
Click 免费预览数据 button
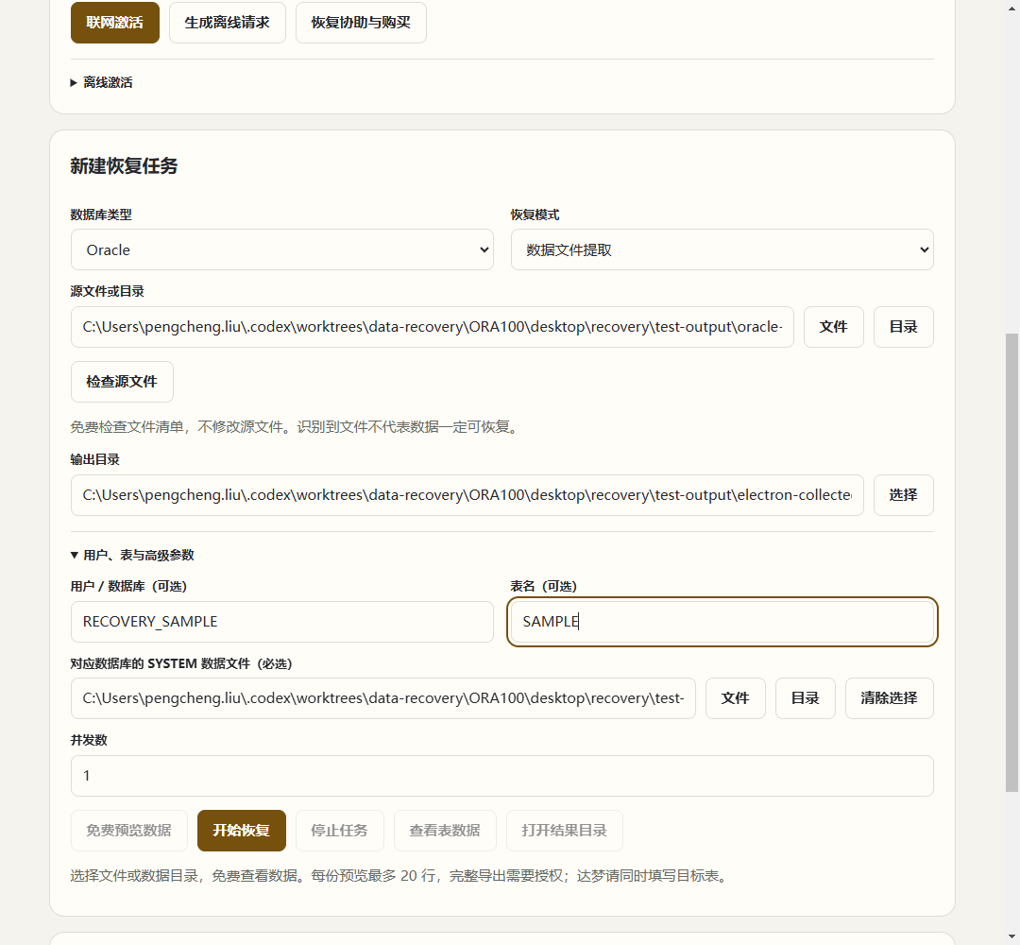point(128,831)
